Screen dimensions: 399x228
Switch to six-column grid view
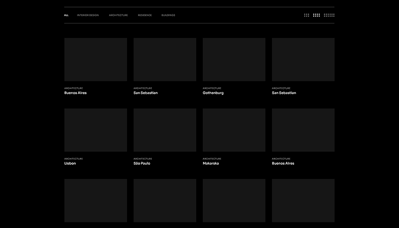pyautogui.click(x=329, y=15)
